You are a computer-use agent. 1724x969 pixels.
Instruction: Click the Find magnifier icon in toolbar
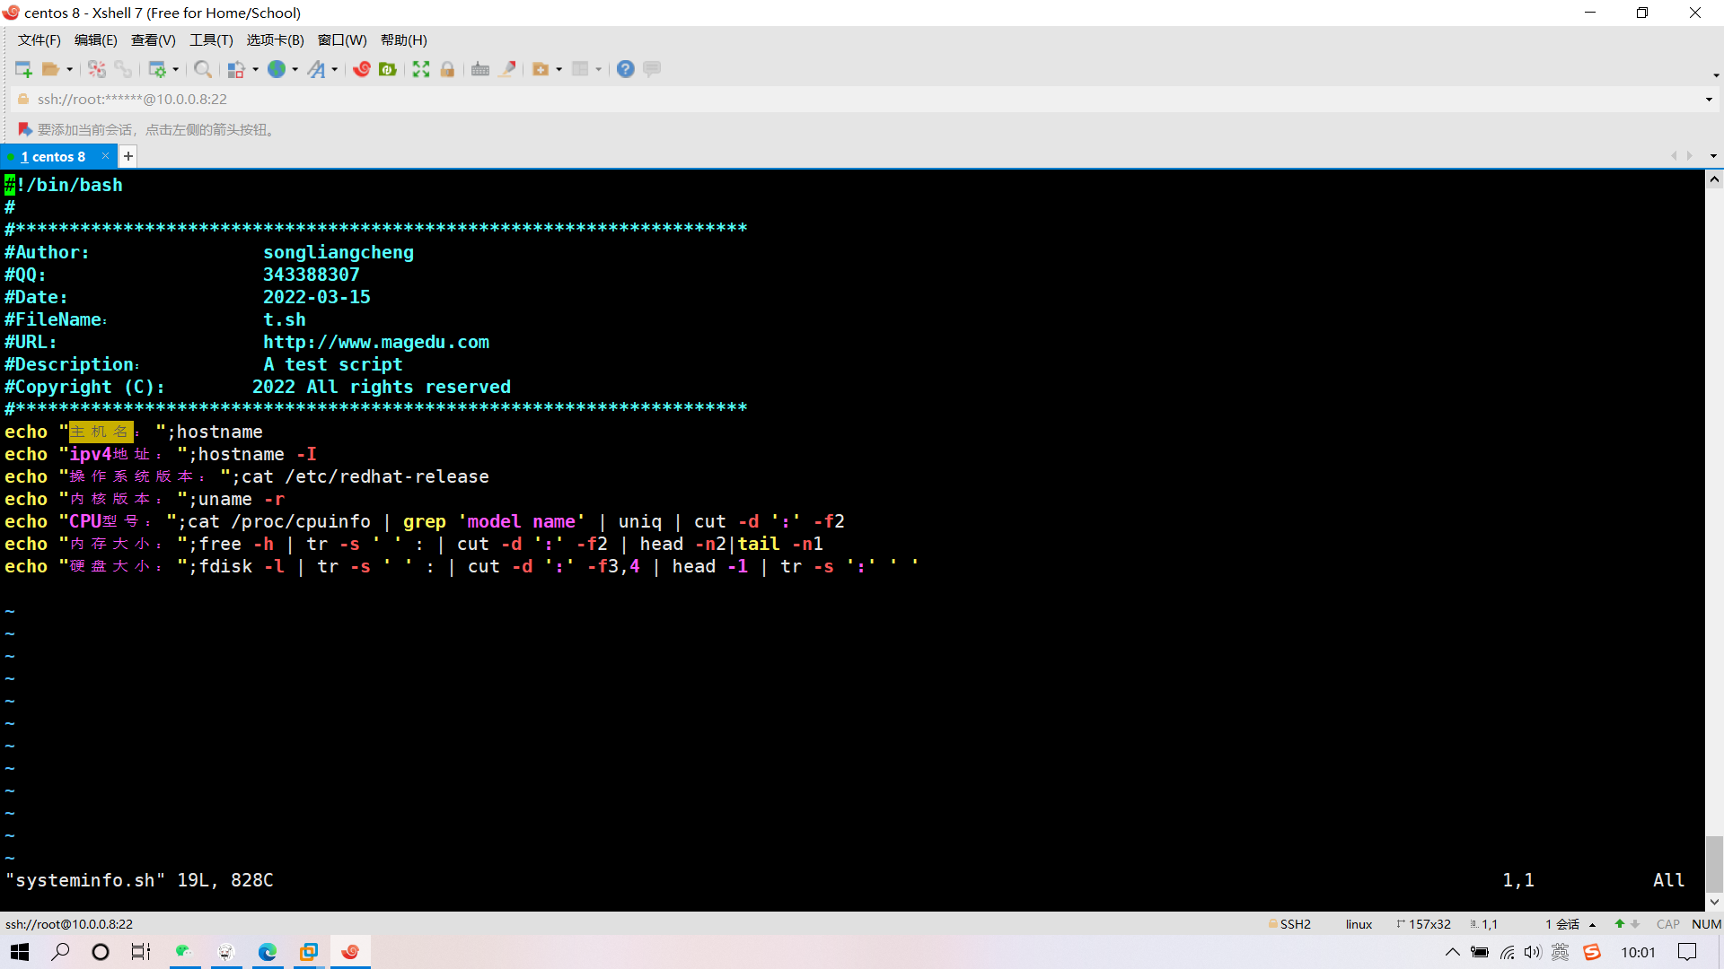coord(203,69)
